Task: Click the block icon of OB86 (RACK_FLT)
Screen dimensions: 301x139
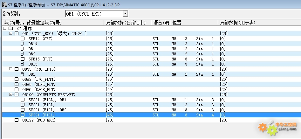Action: pyautogui.click(x=17, y=89)
